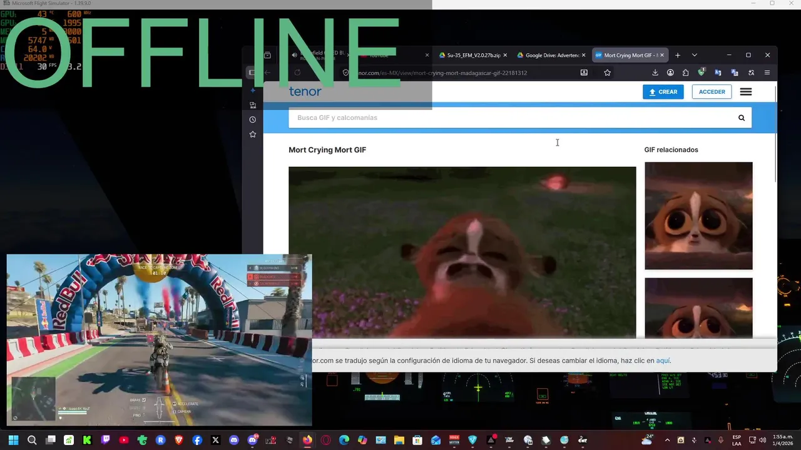Open Windows taskbar search
801x450 pixels.
[x=32, y=440]
